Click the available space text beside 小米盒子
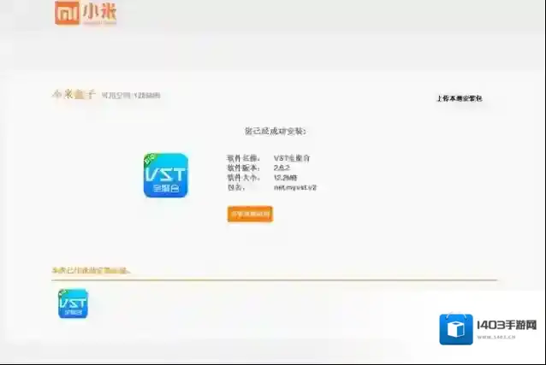The height and width of the screenshot is (365, 546). pos(131,96)
